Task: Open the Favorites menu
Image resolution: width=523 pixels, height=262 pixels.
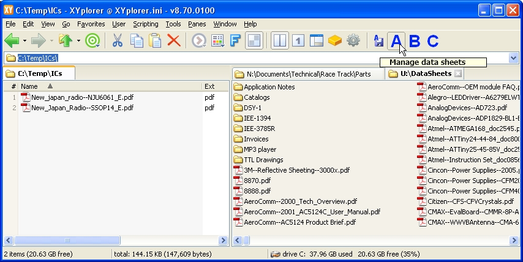Action: coord(91,24)
